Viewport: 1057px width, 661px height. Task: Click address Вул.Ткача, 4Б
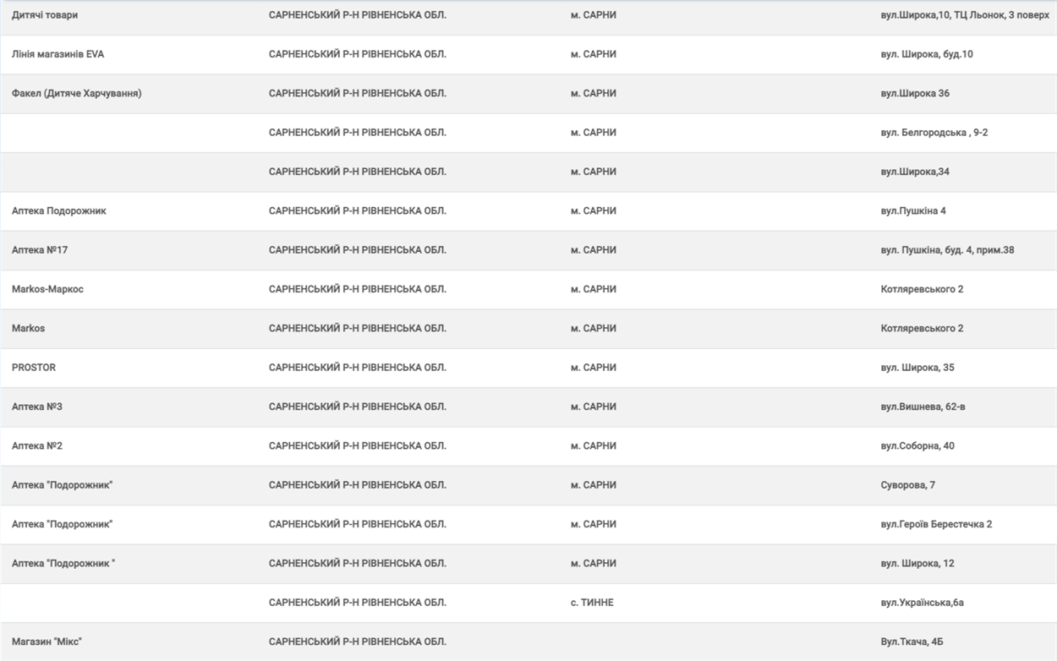pyautogui.click(x=912, y=642)
